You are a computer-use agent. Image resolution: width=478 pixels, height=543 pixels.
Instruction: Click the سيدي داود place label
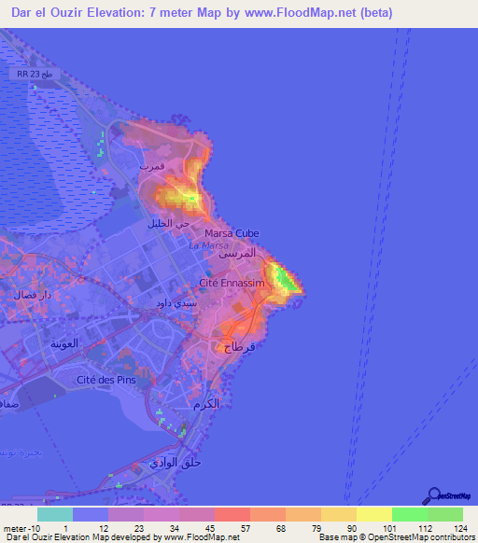tap(176, 304)
